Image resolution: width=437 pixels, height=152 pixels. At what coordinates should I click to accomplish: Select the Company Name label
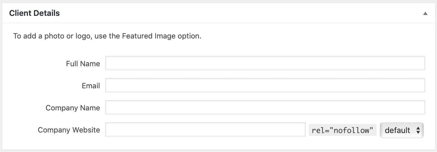click(x=73, y=108)
